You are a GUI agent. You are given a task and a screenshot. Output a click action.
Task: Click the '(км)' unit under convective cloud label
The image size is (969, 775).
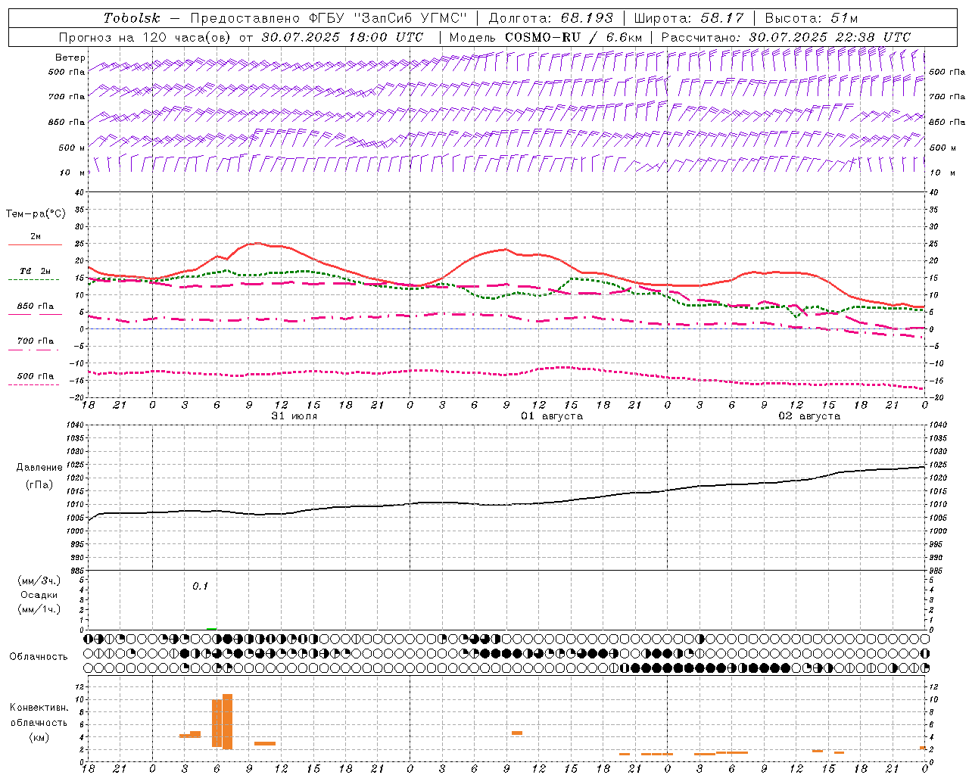point(39,737)
